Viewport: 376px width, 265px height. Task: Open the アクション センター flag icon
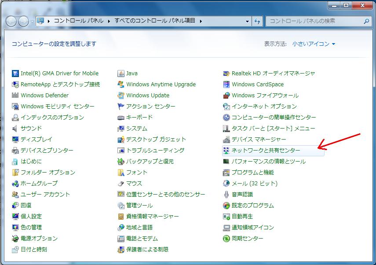pos(121,107)
